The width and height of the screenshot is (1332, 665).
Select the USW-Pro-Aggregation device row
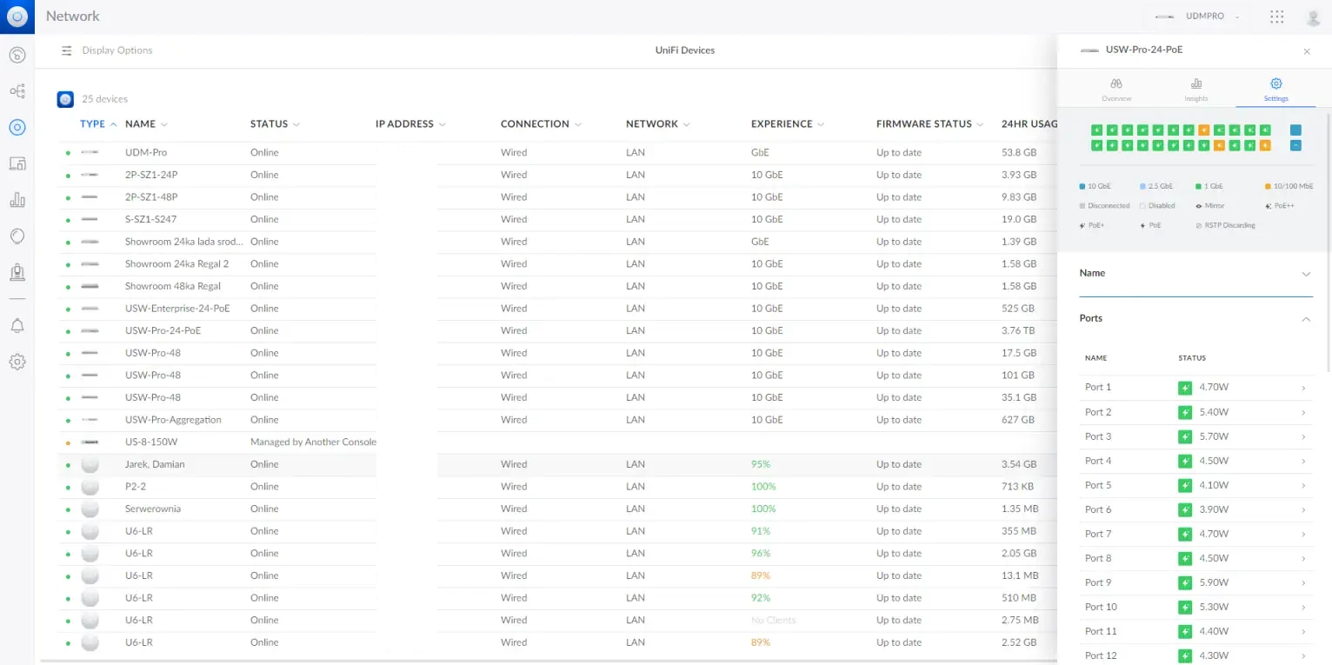click(173, 420)
